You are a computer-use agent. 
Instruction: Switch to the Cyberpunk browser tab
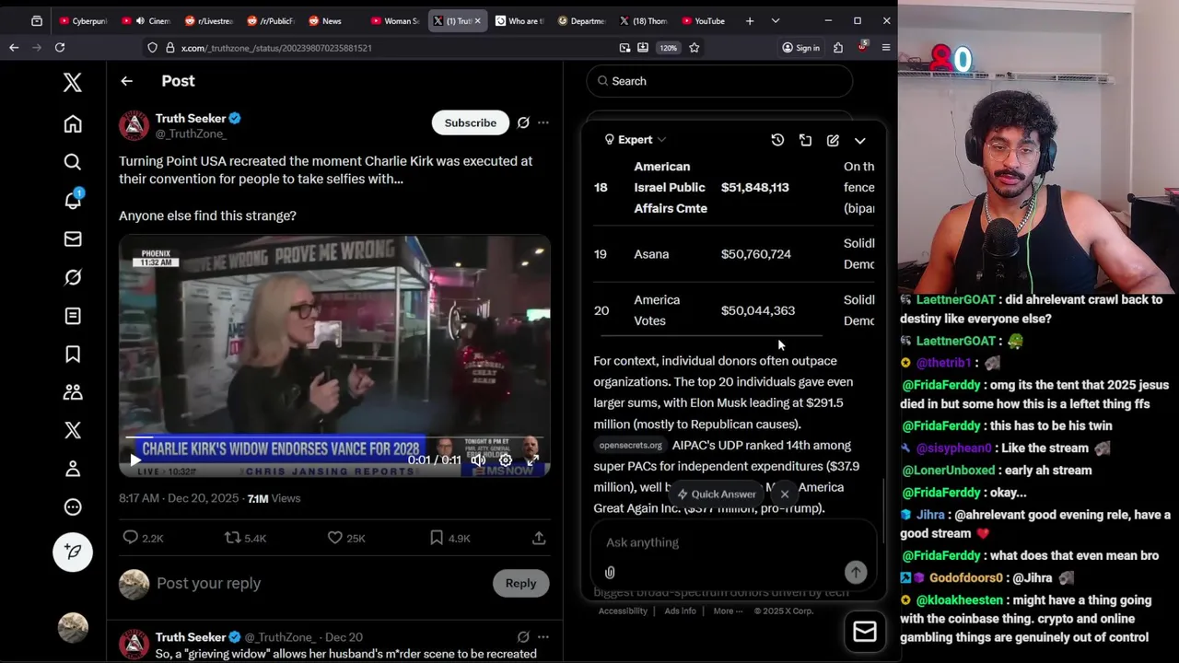point(82,20)
